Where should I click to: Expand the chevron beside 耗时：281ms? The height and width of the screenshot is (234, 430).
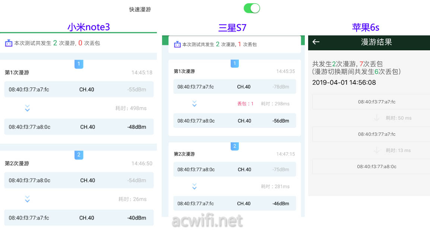click(x=195, y=186)
